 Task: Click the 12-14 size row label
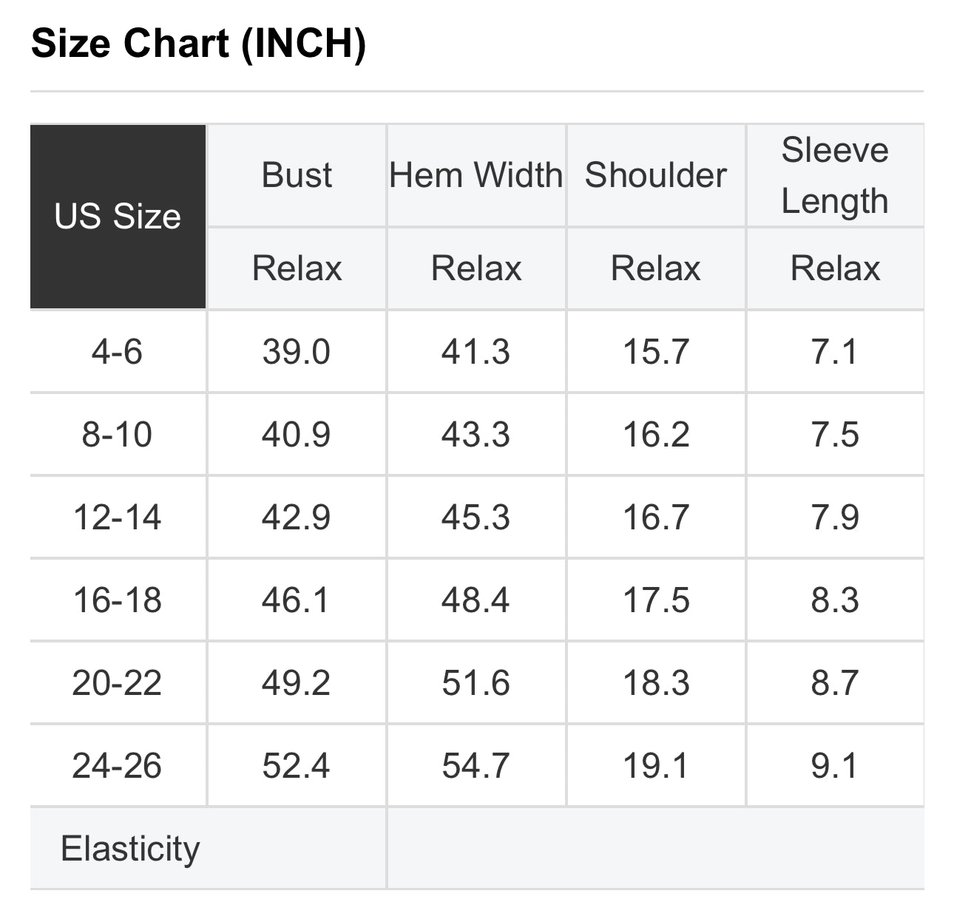[117, 517]
